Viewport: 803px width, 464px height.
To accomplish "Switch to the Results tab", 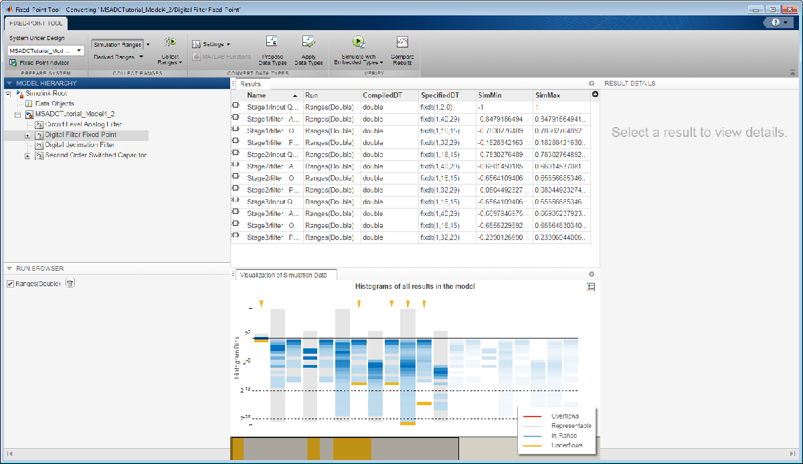I will (250, 84).
